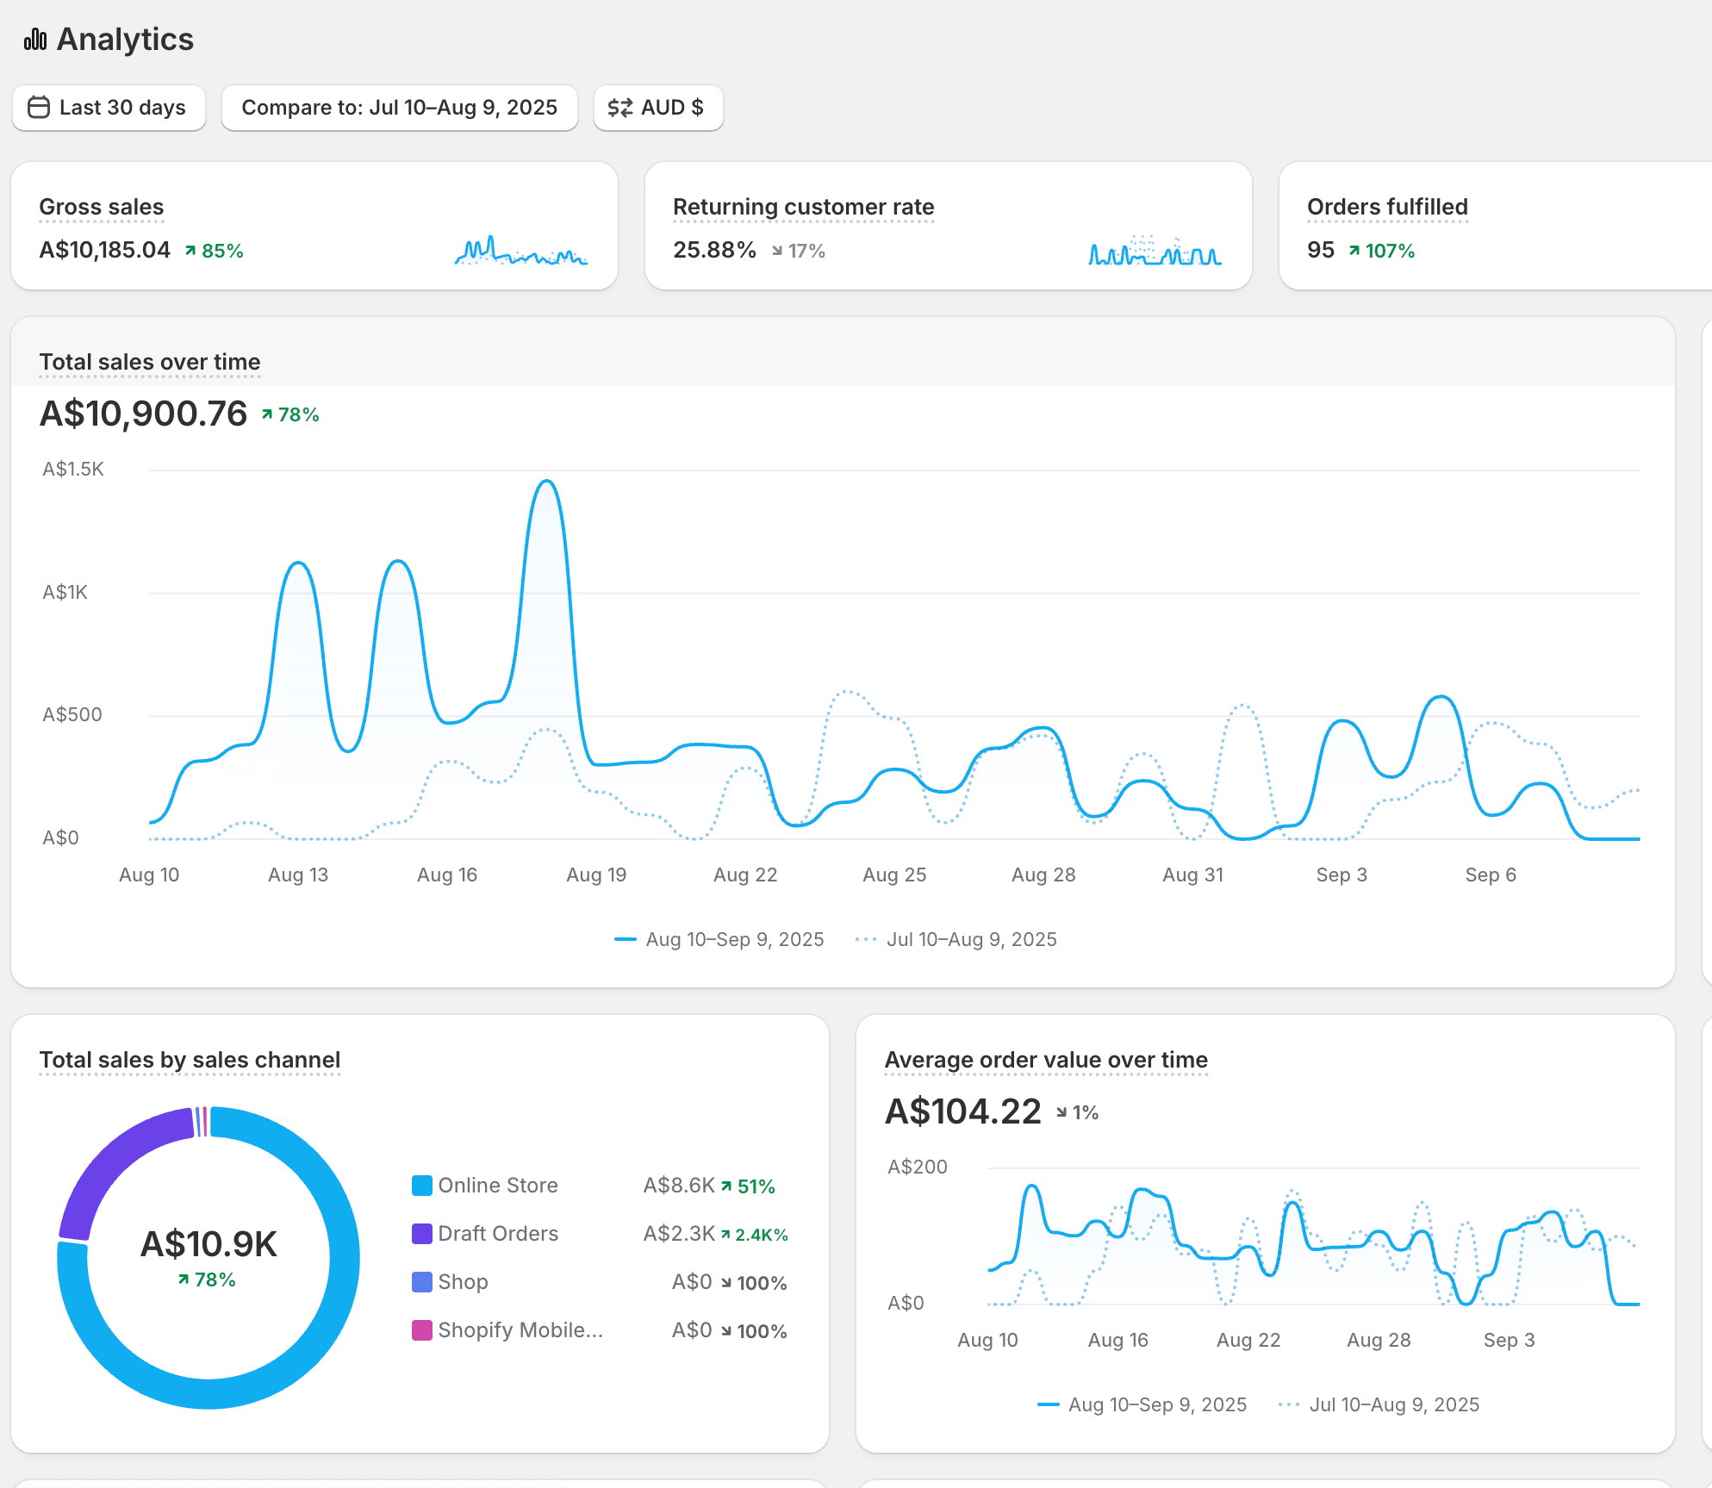Toggle Aug 10–Sep 9 series in sales chart legend

719,939
